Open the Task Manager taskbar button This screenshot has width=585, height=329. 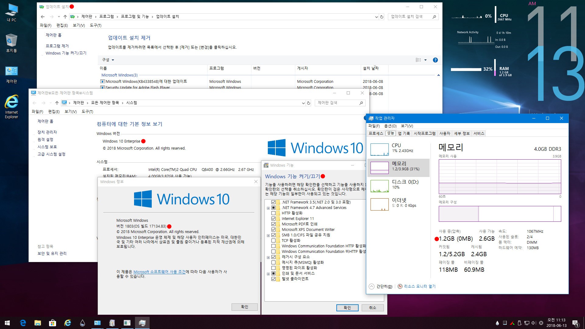click(x=142, y=323)
